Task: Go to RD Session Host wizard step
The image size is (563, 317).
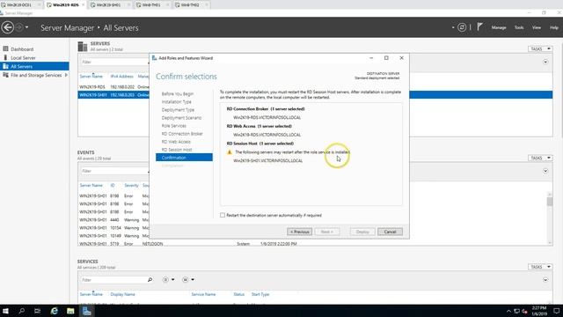Action: click(x=177, y=150)
